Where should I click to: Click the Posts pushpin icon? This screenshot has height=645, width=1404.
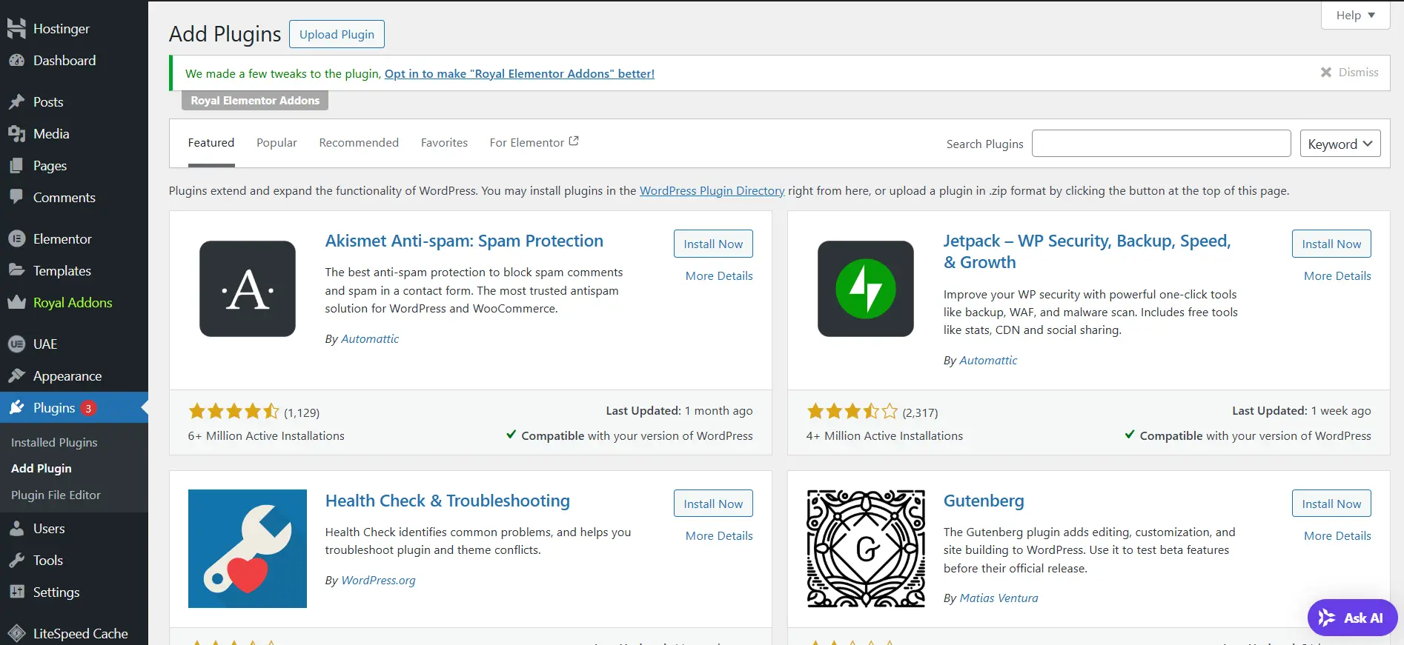16,102
